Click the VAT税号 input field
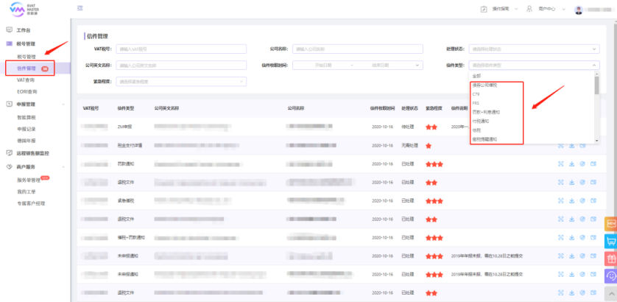Image resolution: width=617 pixels, height=302 pixels. [x=180, y=49]
